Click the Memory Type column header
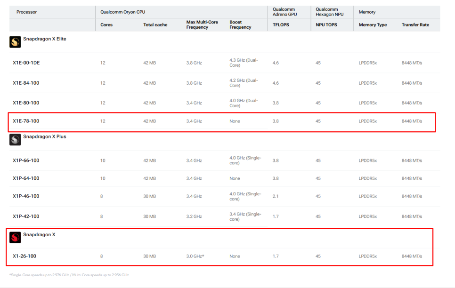Screen dimensions: 455x288 [x=373, y=25]
